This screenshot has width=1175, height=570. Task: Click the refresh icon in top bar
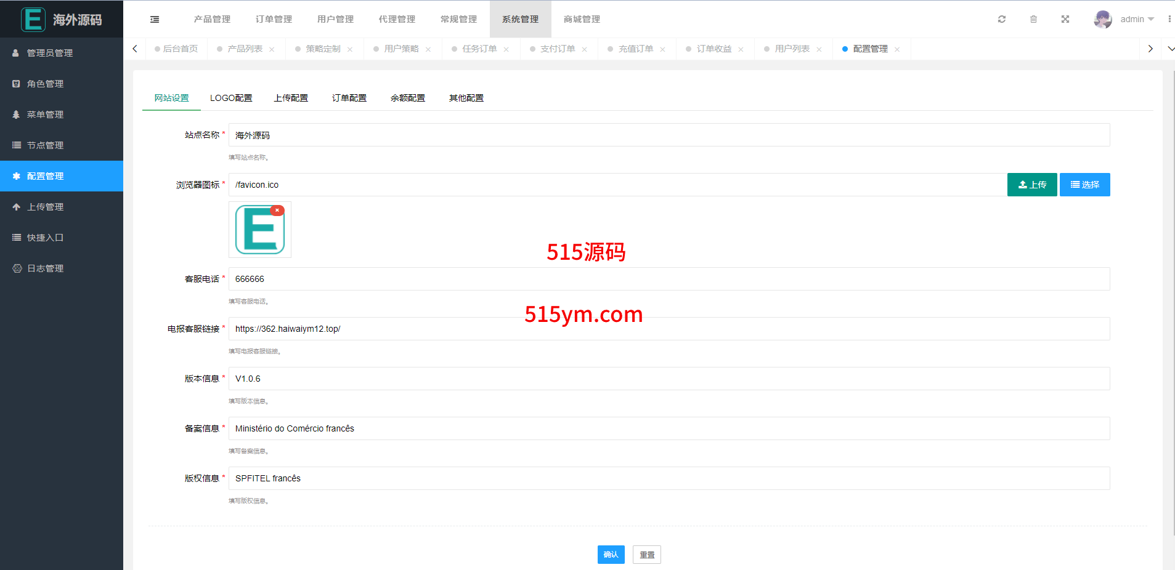click(x=1002, y=19)
